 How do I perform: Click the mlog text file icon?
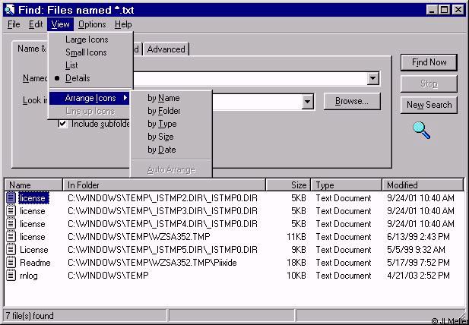pos(11,275)
